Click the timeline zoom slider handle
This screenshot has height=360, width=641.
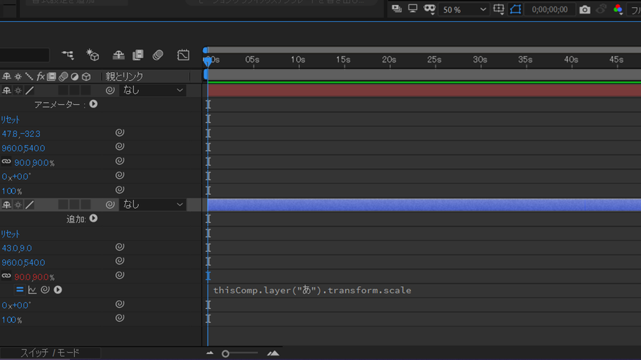[225, 354]
